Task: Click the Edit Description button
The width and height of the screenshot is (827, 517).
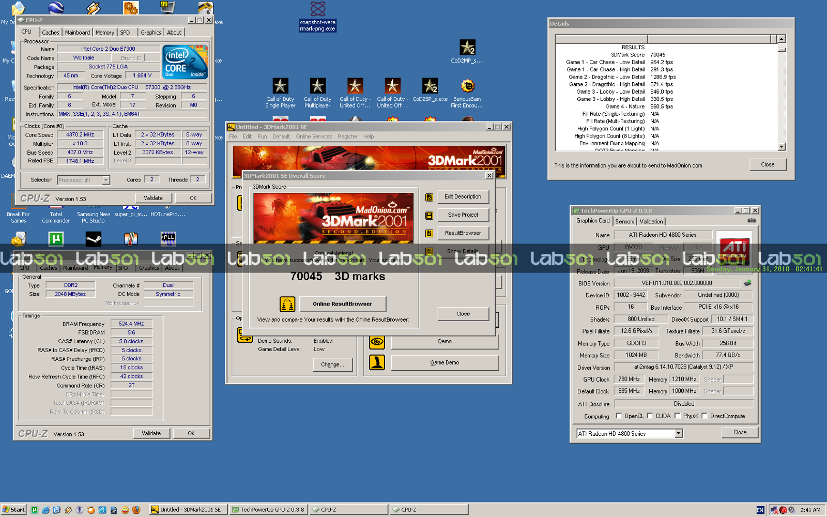Action: 463,196
